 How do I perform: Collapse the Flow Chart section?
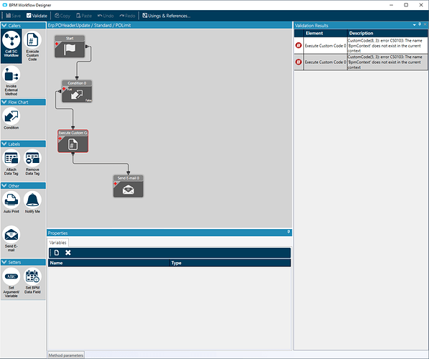[x=4, y=102]
